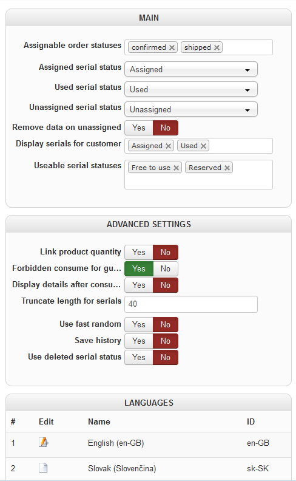The height and width of the screenshot is (481, 296).
Task: Remove the Reserved status tag
Action: click(x=227, y=168)
